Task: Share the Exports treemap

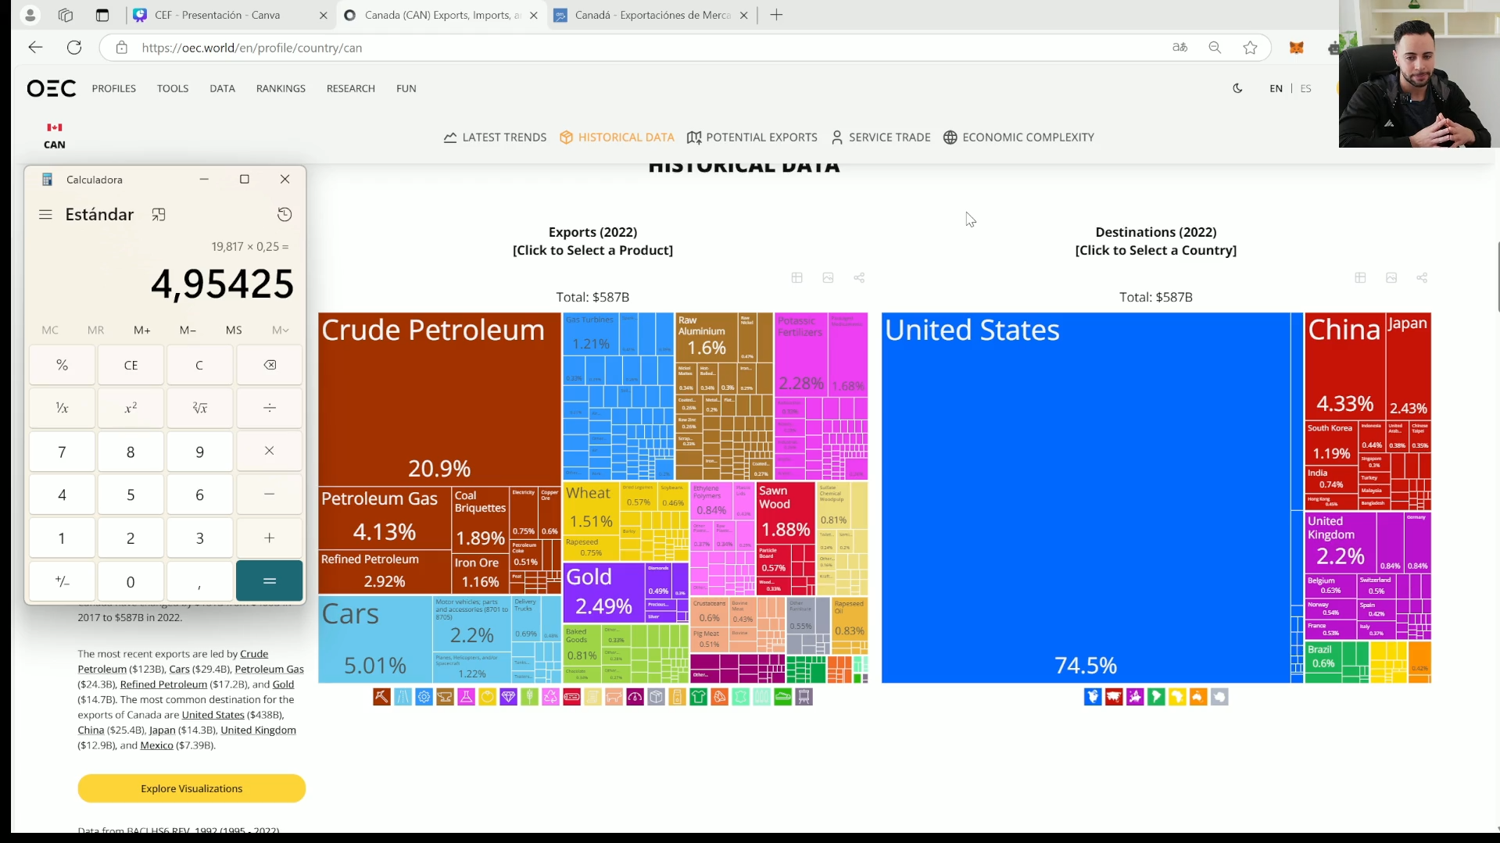Action: (x=859, y=278)
